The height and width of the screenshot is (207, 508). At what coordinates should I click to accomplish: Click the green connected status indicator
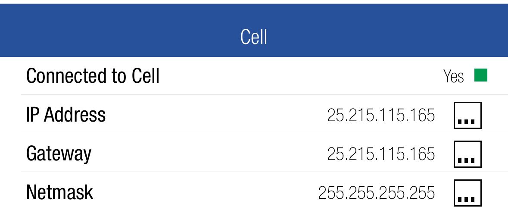480,76
